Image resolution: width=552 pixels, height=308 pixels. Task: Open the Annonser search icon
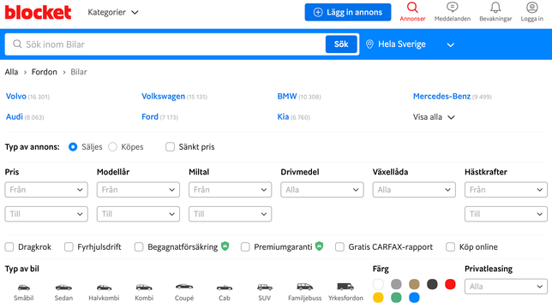click(412, 7)
